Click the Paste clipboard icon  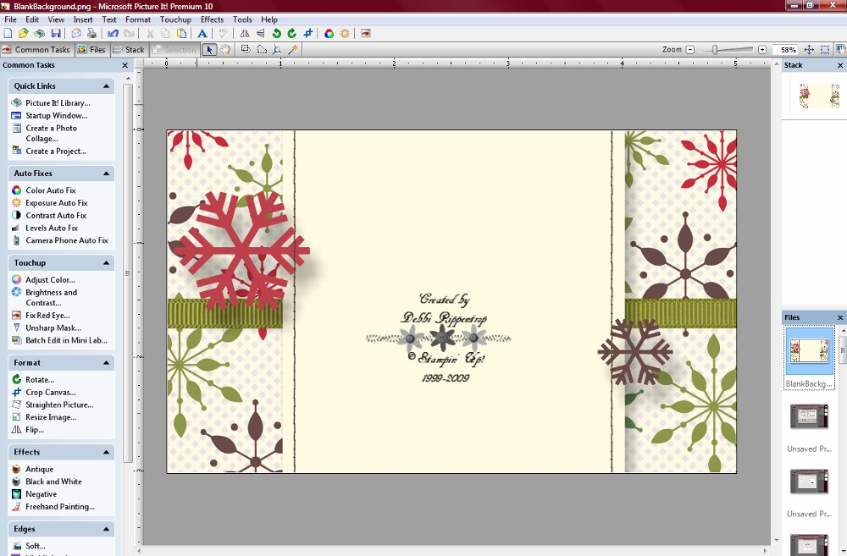coord(182,34)
